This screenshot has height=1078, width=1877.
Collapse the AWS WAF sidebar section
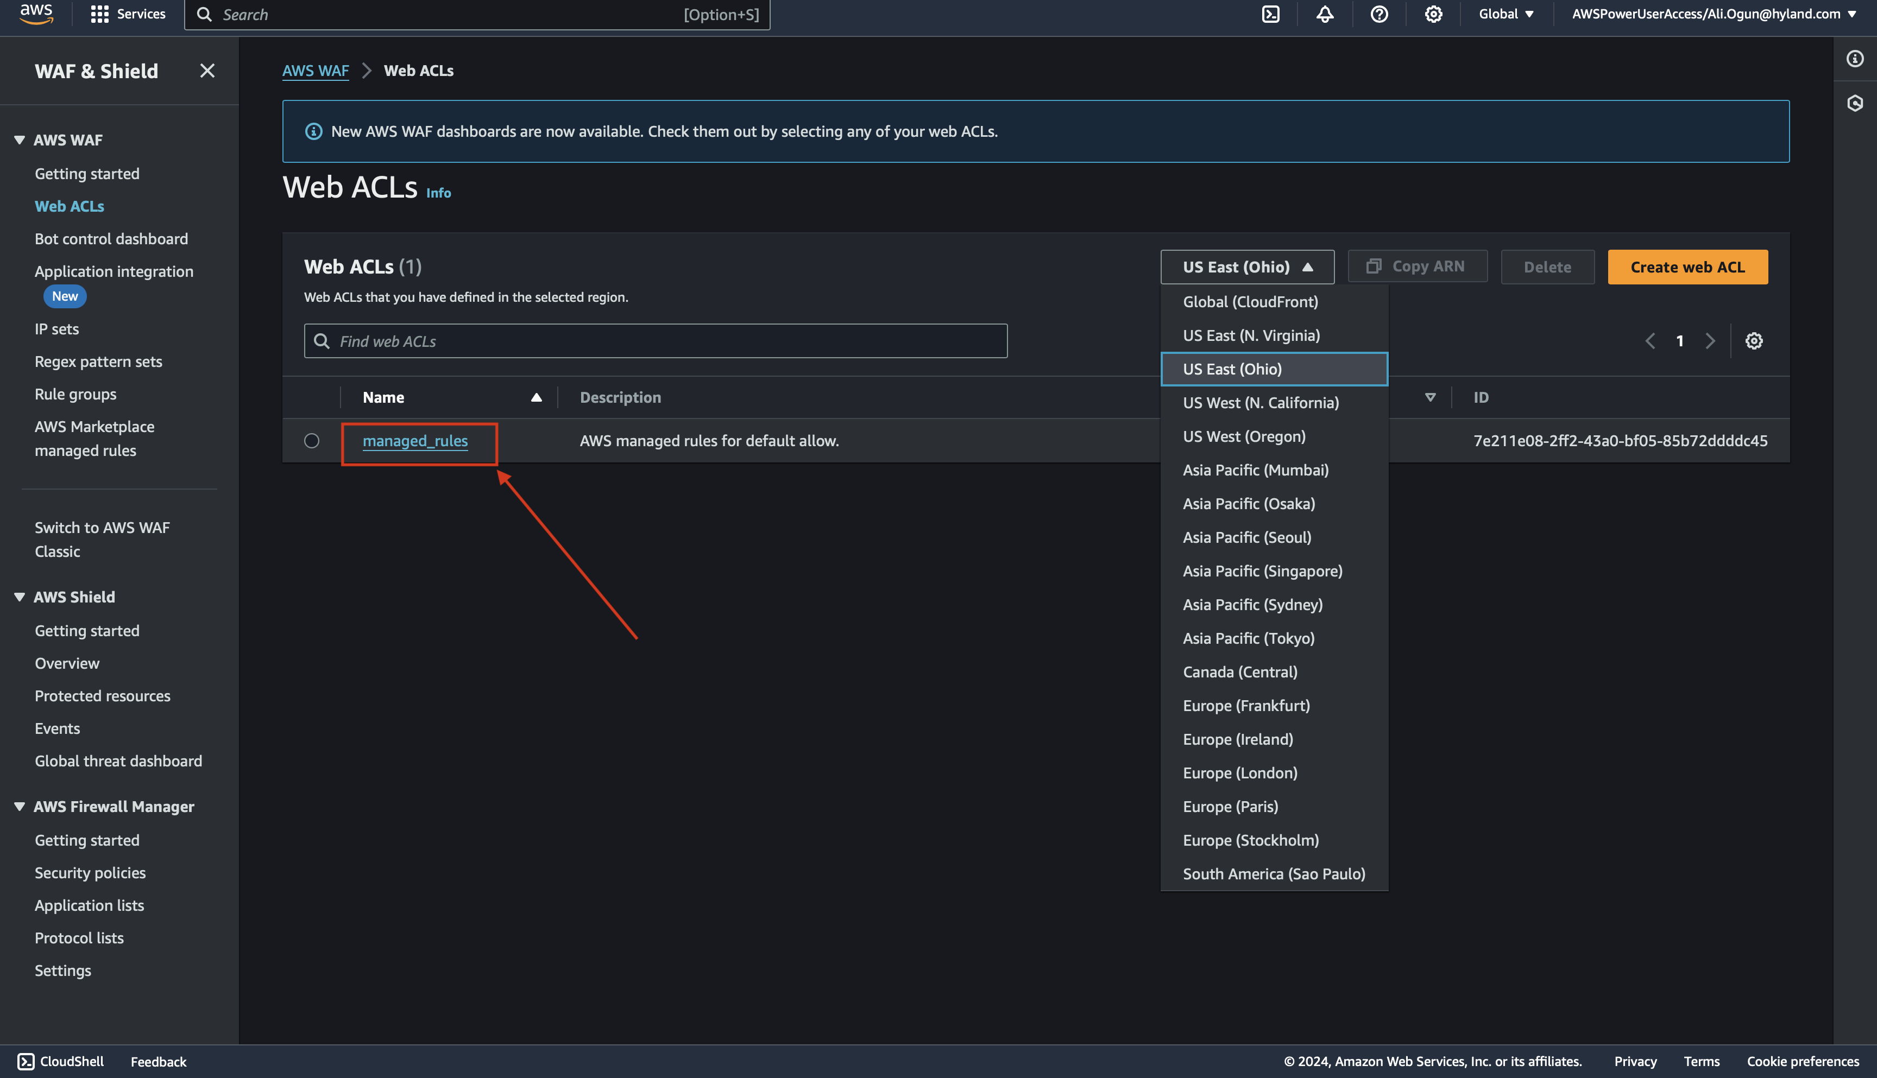click(19, 140)
